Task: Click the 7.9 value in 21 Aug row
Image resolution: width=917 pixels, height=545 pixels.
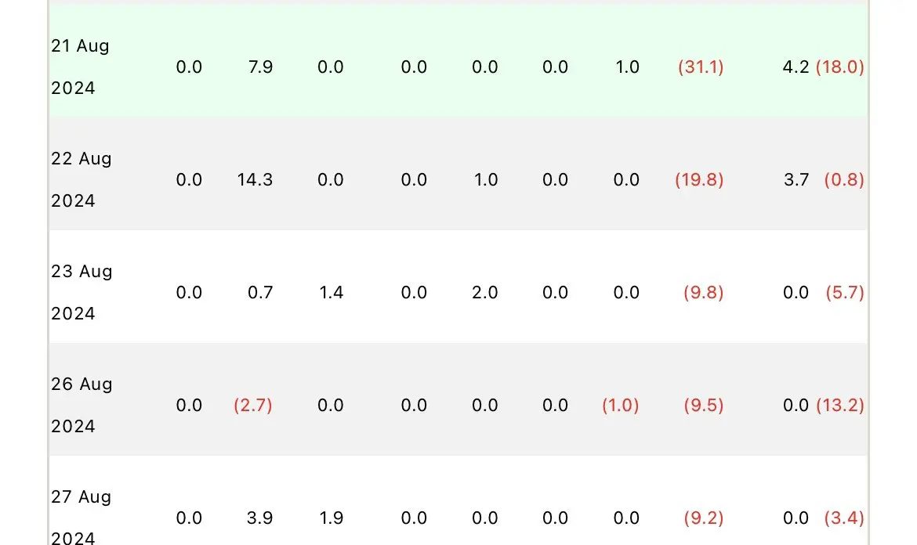Action: (260, 67)
